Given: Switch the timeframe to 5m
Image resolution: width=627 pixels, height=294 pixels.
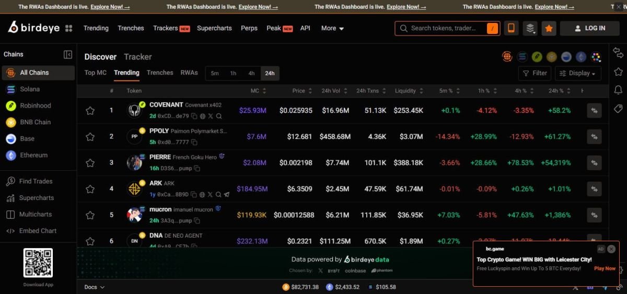Looking at the screenshot, I should pyautogui.click(x=215, y=74).
